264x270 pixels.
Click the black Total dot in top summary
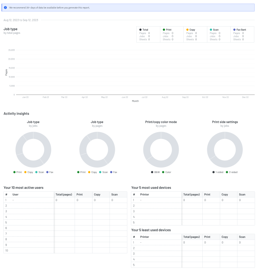141,30
